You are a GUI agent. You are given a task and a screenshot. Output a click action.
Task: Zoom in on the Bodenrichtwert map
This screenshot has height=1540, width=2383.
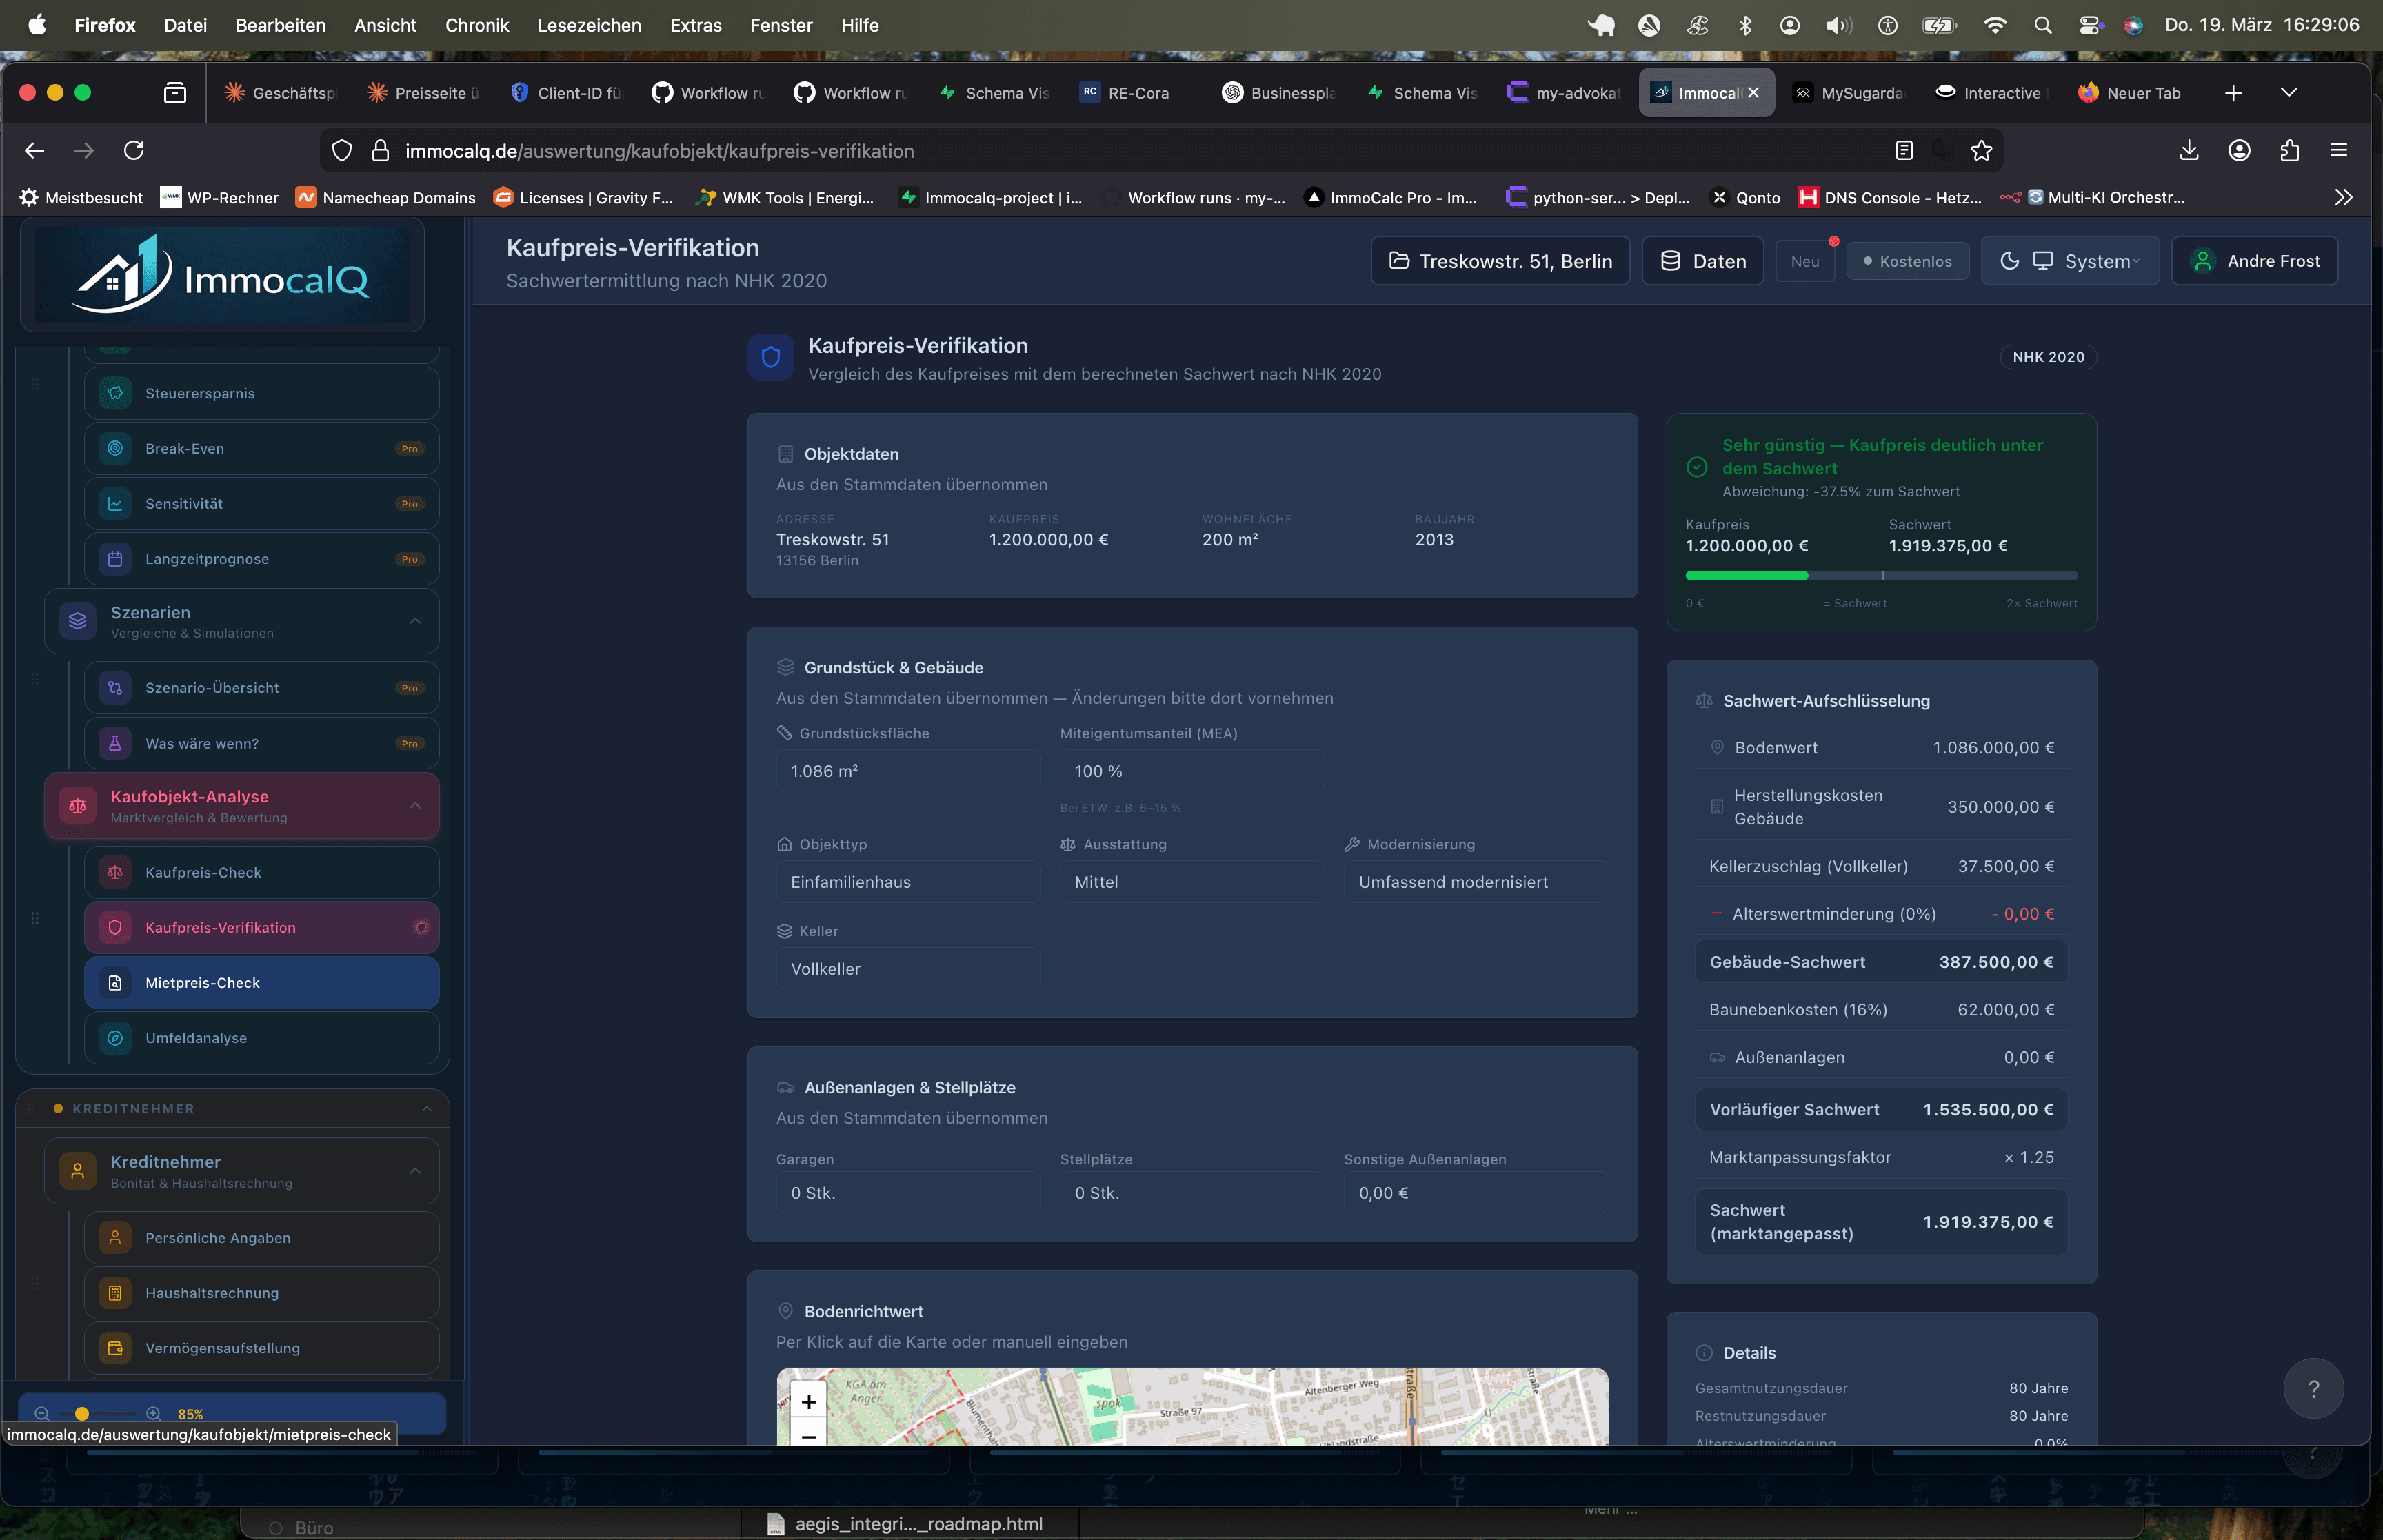pos(809,1402)
